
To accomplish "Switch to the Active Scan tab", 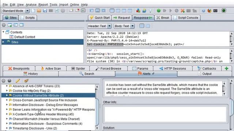I will click(51, 68).
